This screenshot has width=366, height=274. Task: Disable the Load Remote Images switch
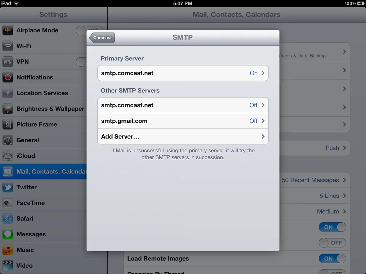click(332, 258)
